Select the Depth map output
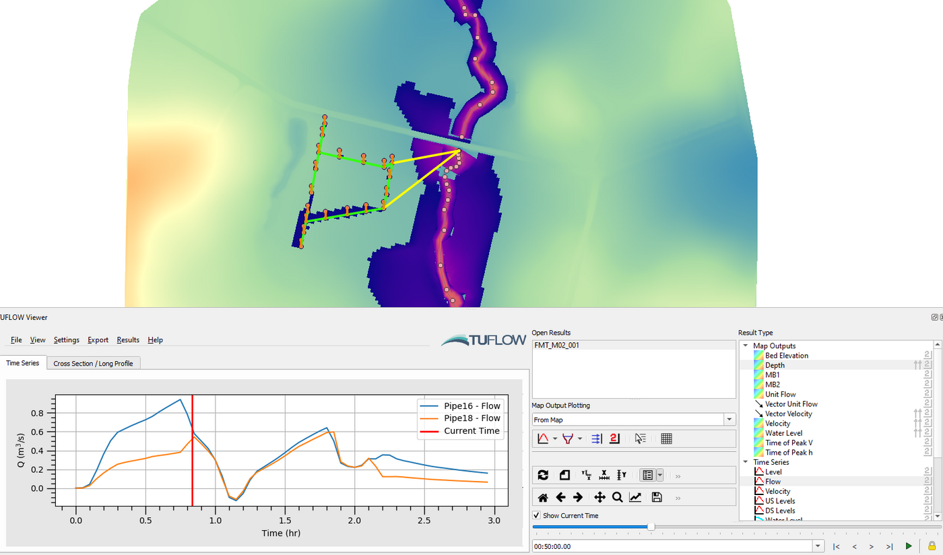 click(x=775, y=365)
